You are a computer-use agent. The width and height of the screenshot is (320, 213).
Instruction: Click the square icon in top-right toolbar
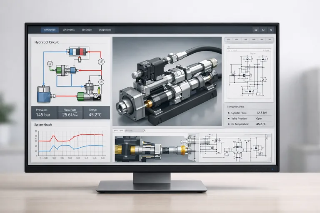click(x=263, y=30)
